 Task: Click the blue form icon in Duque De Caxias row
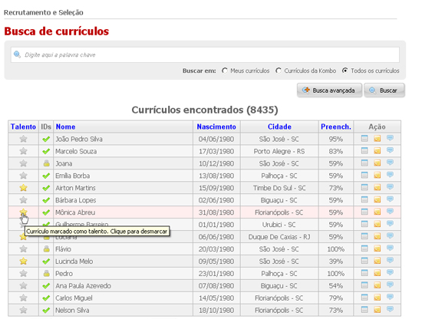tap(364, 236)
